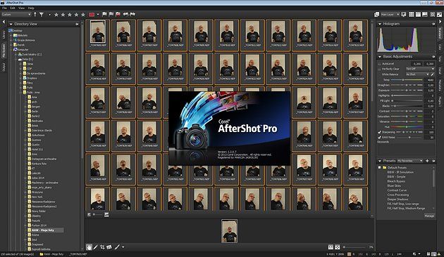Select the white balance picker in bottom toolbar
The image size is (444, 257).
coord(96,247)
